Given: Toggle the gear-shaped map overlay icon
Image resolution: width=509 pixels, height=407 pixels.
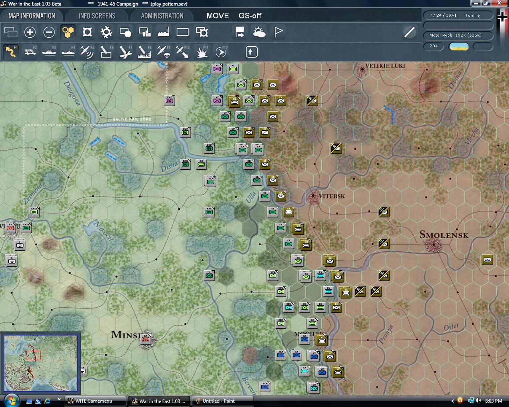Looking at the screenshot, I should (106, 32).
